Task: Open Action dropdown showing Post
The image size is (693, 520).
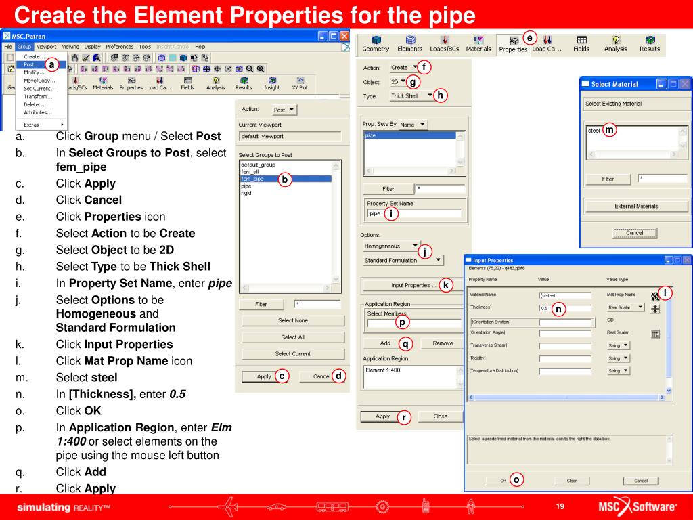Action: click(284, 110)
